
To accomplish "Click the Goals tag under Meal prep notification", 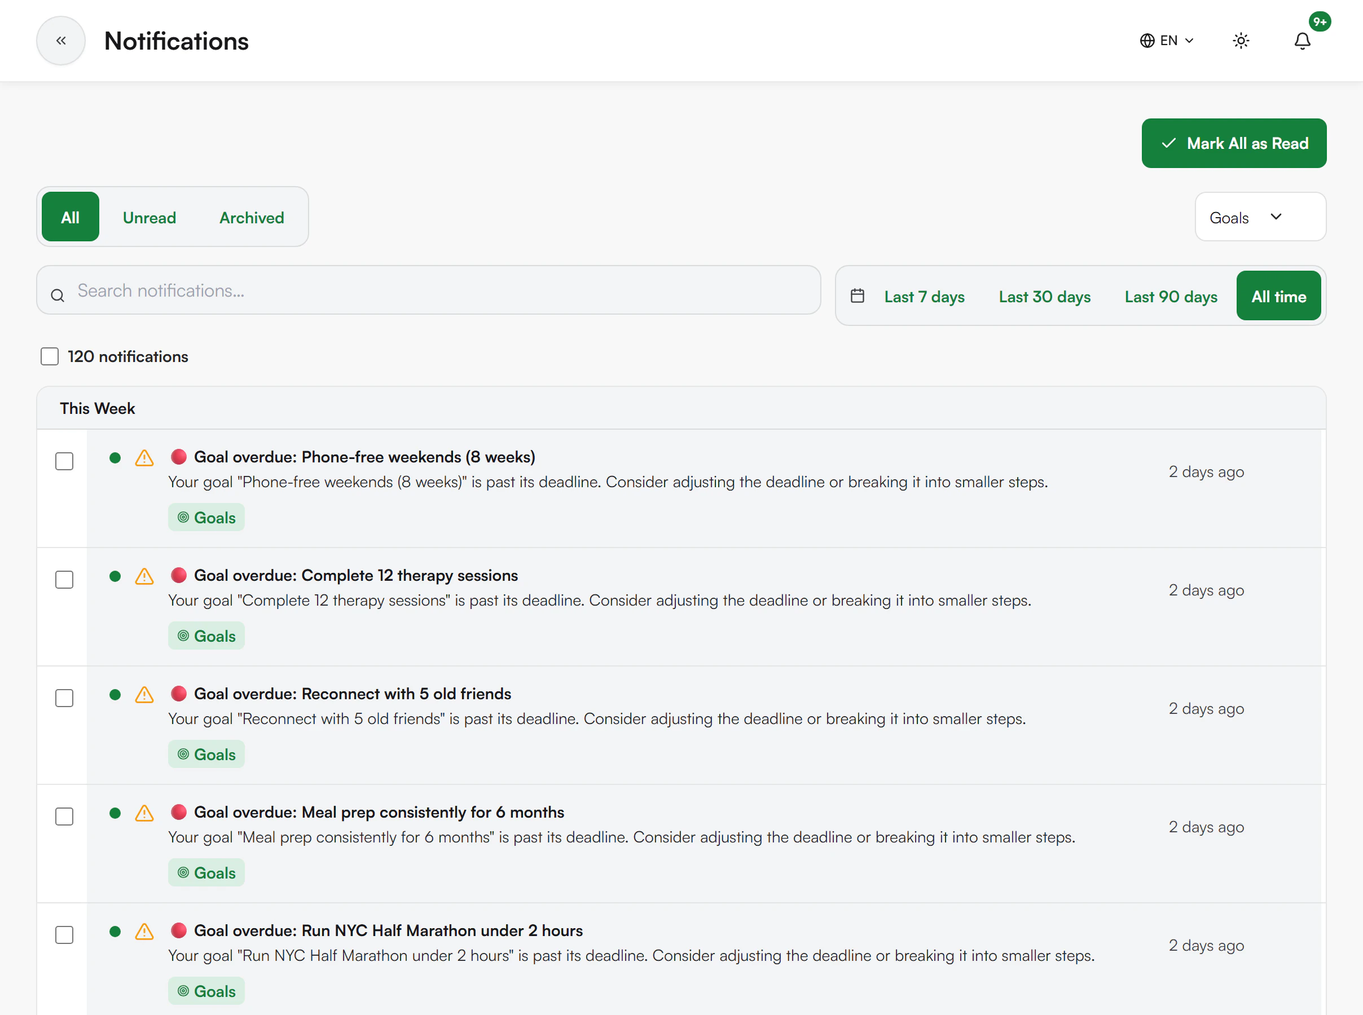I will [x=206, y=872].
